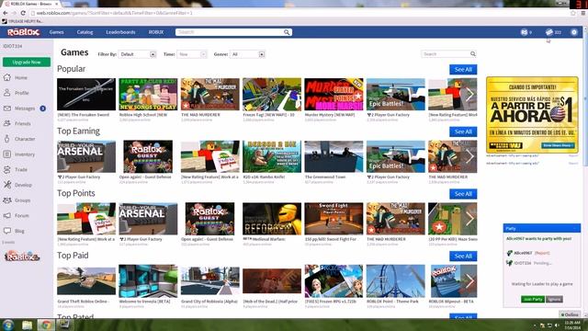
Task: Open the Genre dropdown
Action: (247, 54)
